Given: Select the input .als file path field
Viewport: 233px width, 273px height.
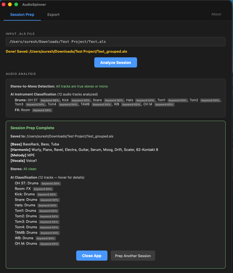Looking at the screenshot, I should 115,41.
